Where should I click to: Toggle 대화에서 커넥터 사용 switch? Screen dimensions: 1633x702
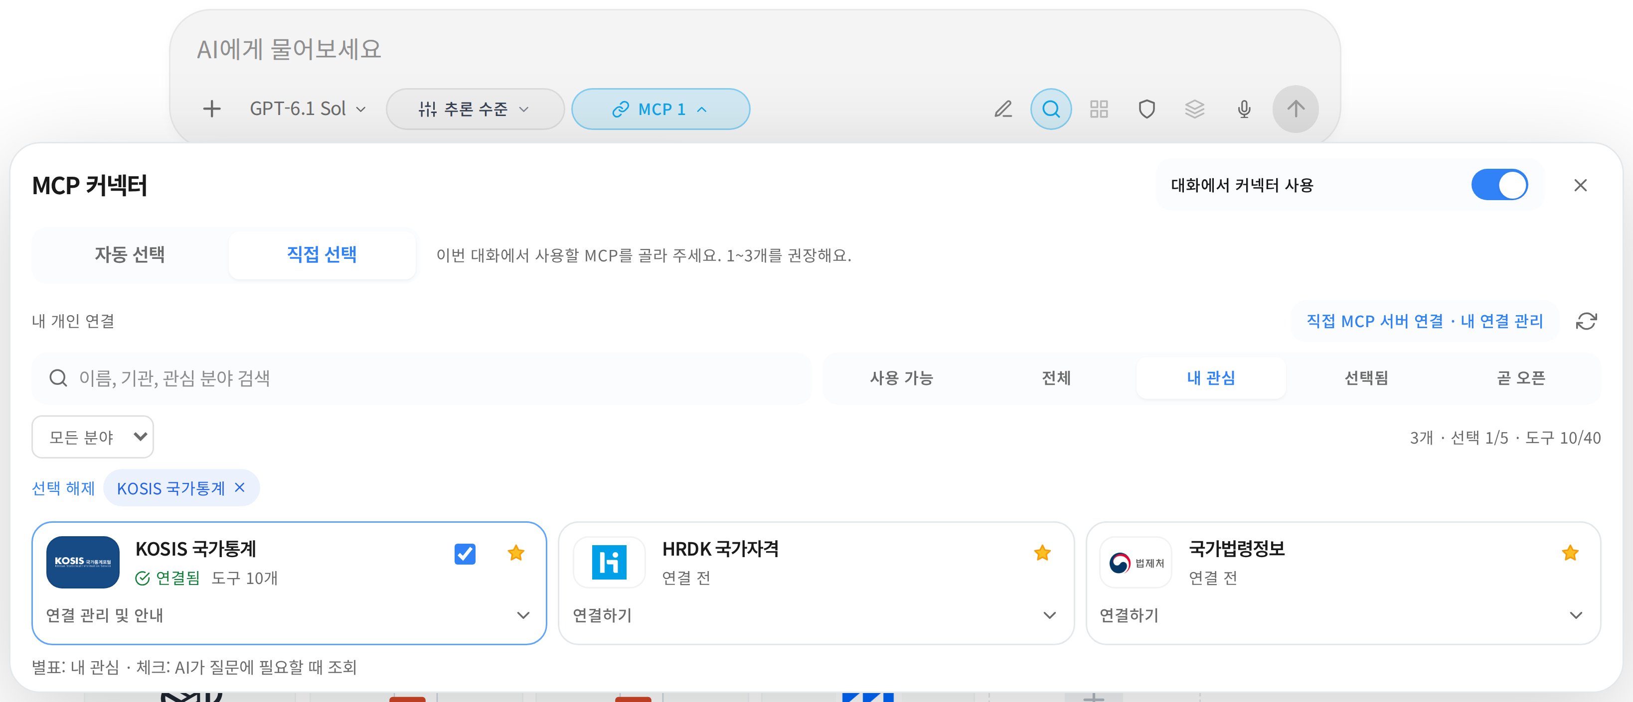point(1499,185)
